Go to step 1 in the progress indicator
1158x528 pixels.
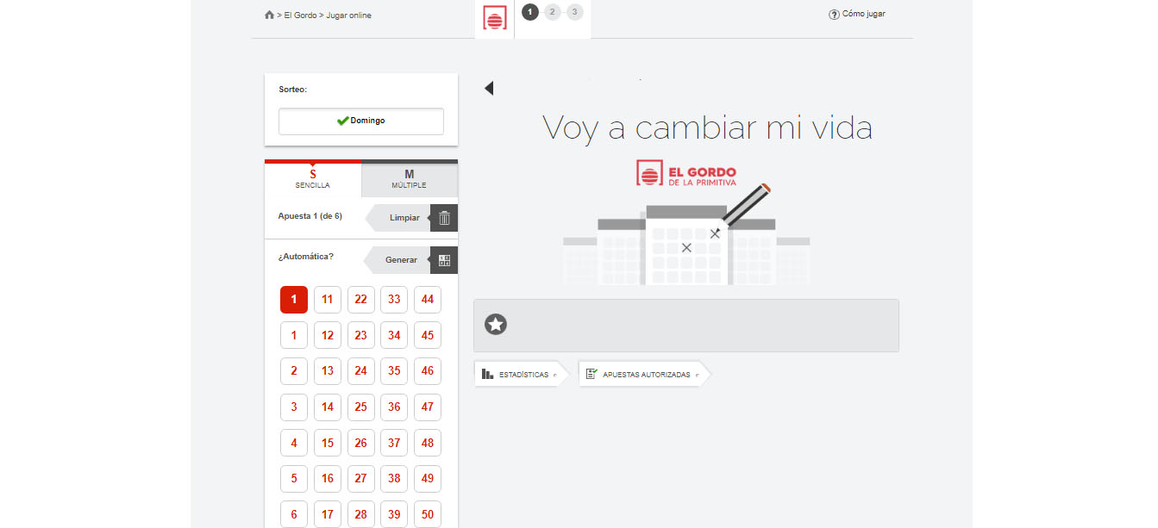point(530,12)
